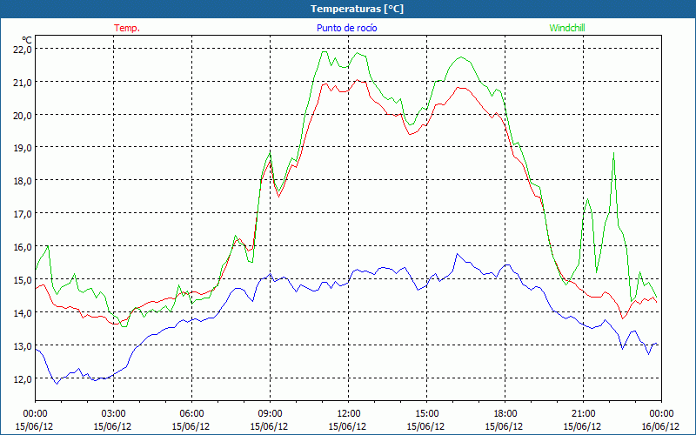
Task: Click the Temperaturas [°C] chart title
Action: click(357, 9)
